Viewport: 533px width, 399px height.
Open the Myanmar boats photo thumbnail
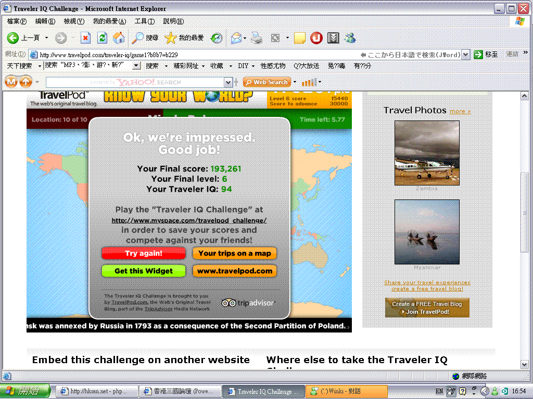coord(427,232)
